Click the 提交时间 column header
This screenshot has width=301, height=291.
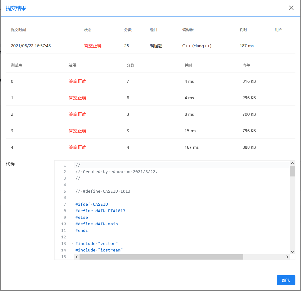click(x=18, y=30)
